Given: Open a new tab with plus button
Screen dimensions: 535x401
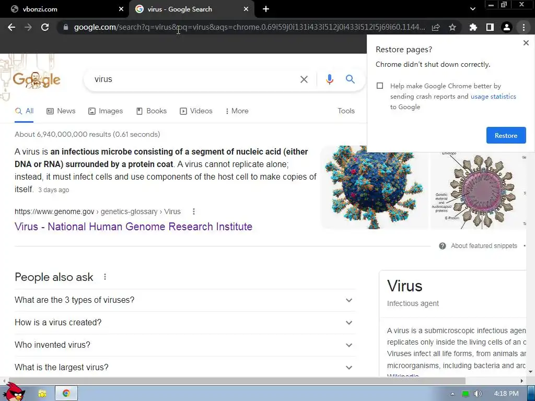Looking at the screenshot, I should 266,9.
